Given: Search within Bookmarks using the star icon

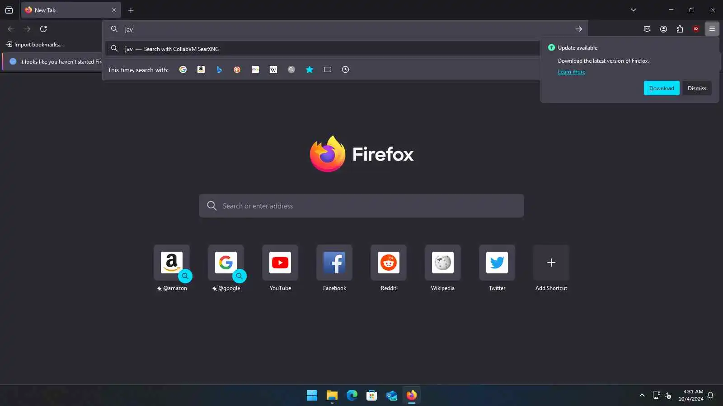Looking at the screenshot, I should click(310, 69).
